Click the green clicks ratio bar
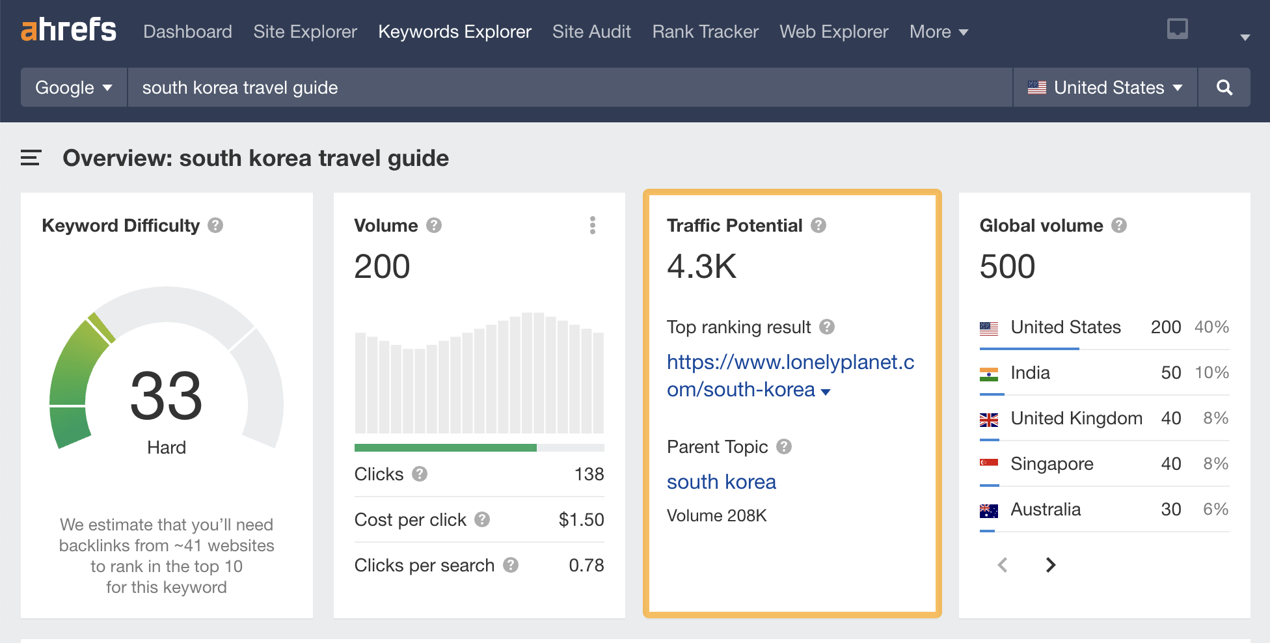1270x643 pixels. point(444,447)
